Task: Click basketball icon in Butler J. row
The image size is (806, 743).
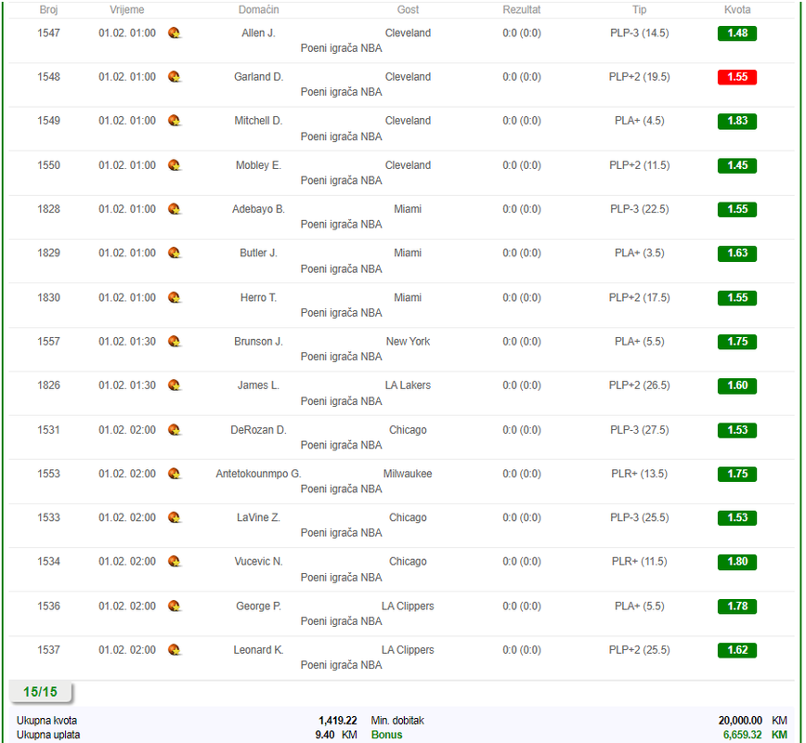Action: click(175, 253)
